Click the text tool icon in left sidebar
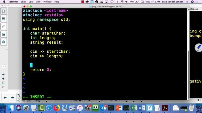 [3, 34]
